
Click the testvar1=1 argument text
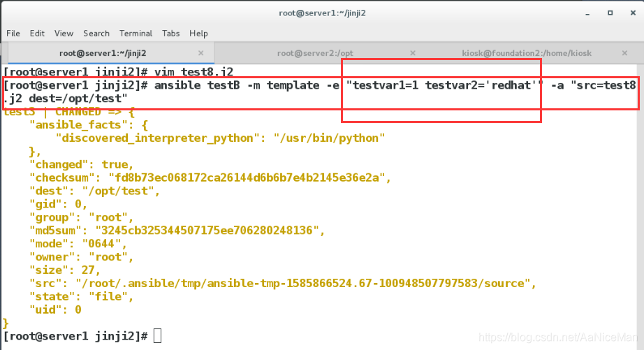tap(386, 85)
